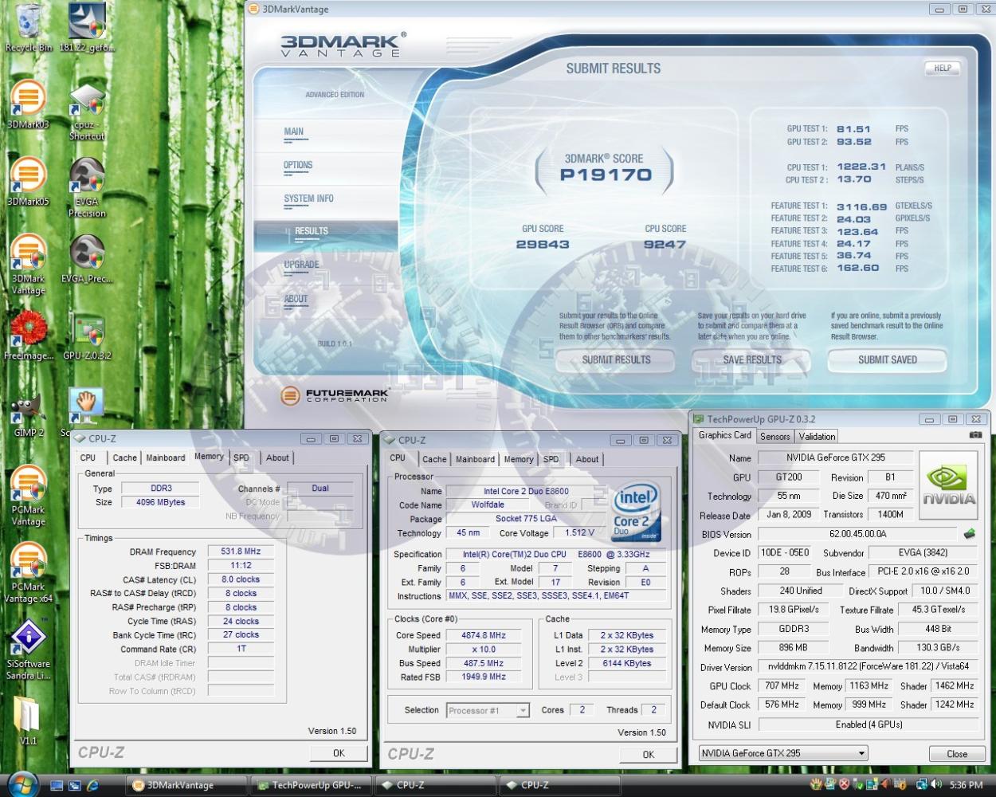Launch the EVGA Precision desktop shortcut
This screenshot has height=797, width=996.
(x=87, y=188)
